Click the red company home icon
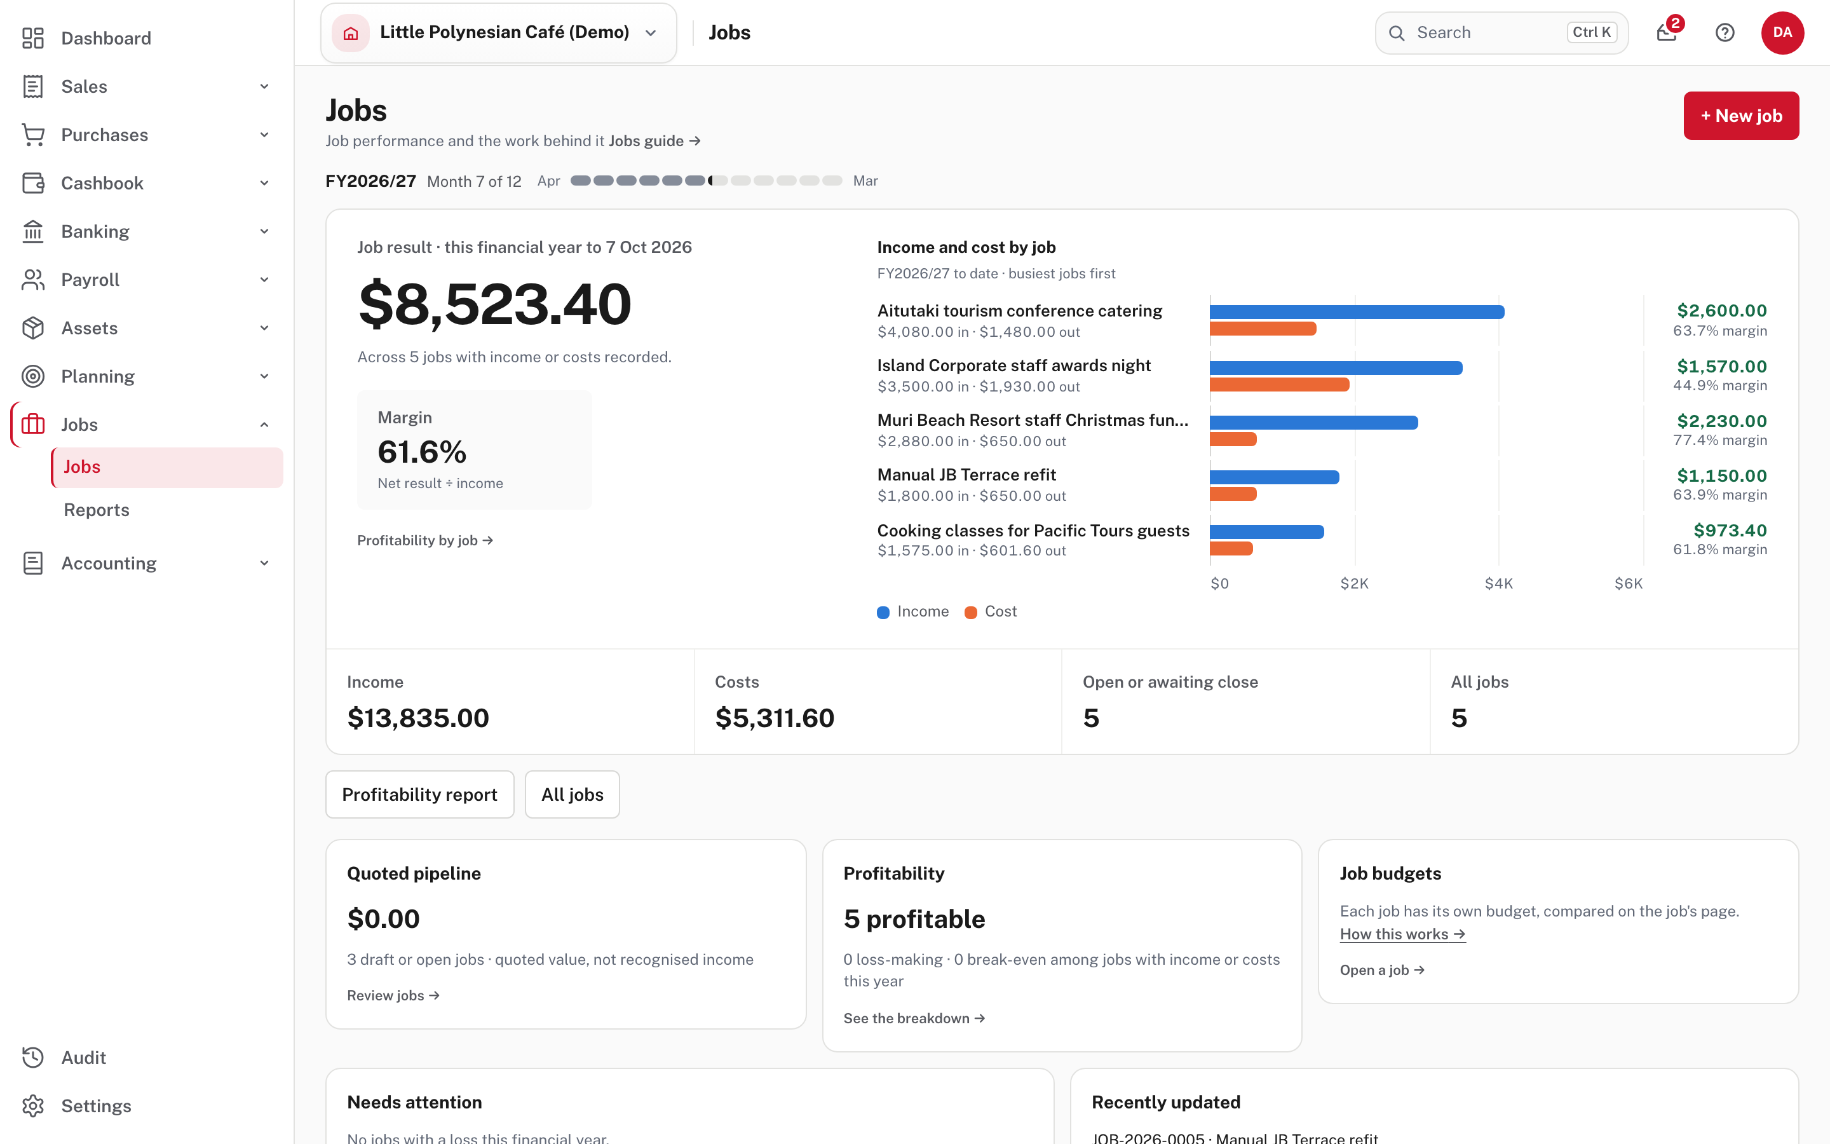The width and height of the screenshot is (1830, 1144). coord(350,32)
